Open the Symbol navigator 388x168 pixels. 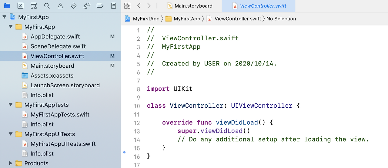[x=33, y=6]
